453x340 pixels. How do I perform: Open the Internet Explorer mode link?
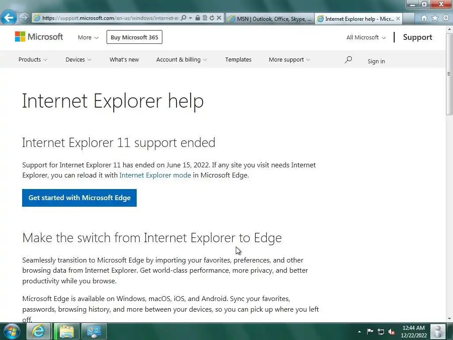point(155,175)
